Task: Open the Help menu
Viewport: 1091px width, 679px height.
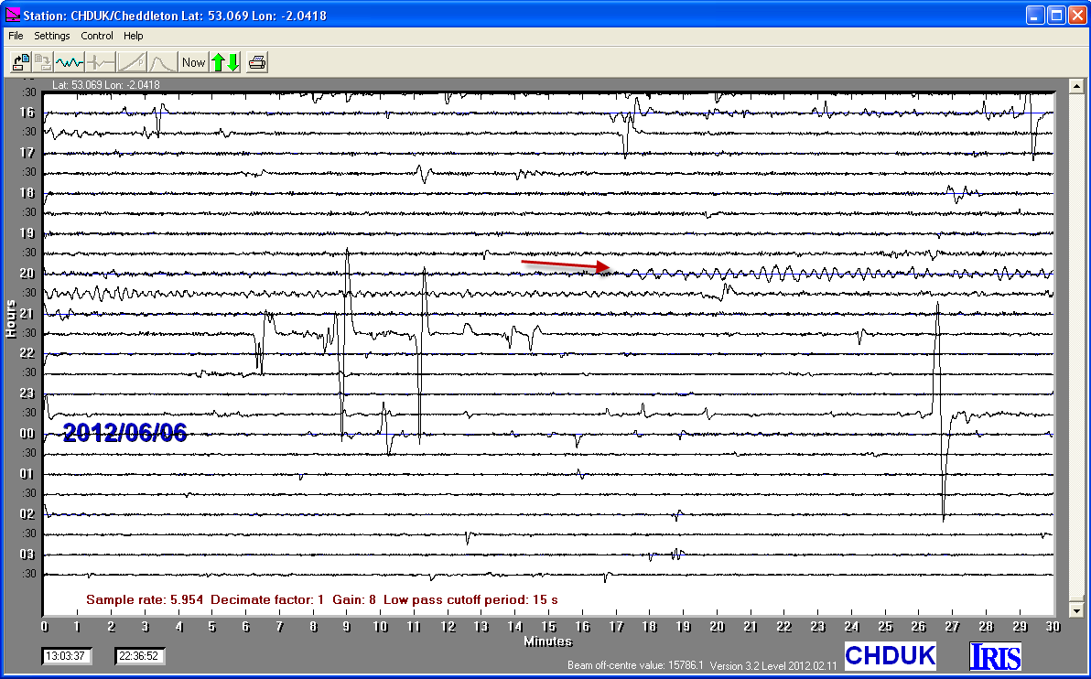Action: coord(134,36)
